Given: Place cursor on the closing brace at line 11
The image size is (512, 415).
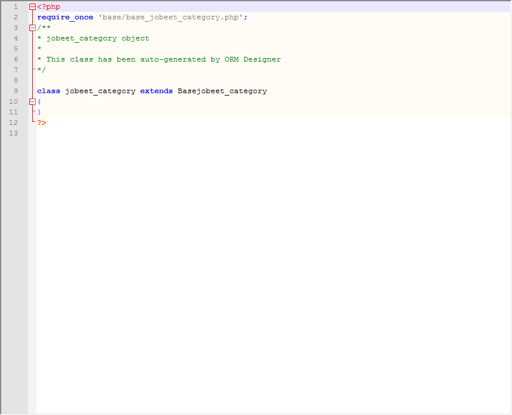Looking at the screenshot, I should [x=39, y=113].
